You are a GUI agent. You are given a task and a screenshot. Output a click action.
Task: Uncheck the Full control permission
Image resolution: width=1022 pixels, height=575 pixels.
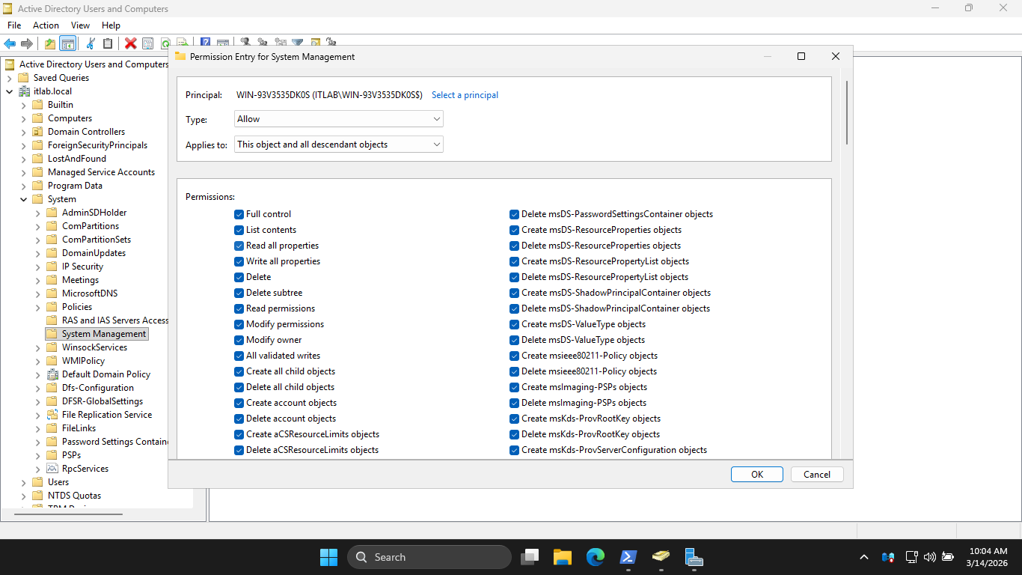pos(239,214)
